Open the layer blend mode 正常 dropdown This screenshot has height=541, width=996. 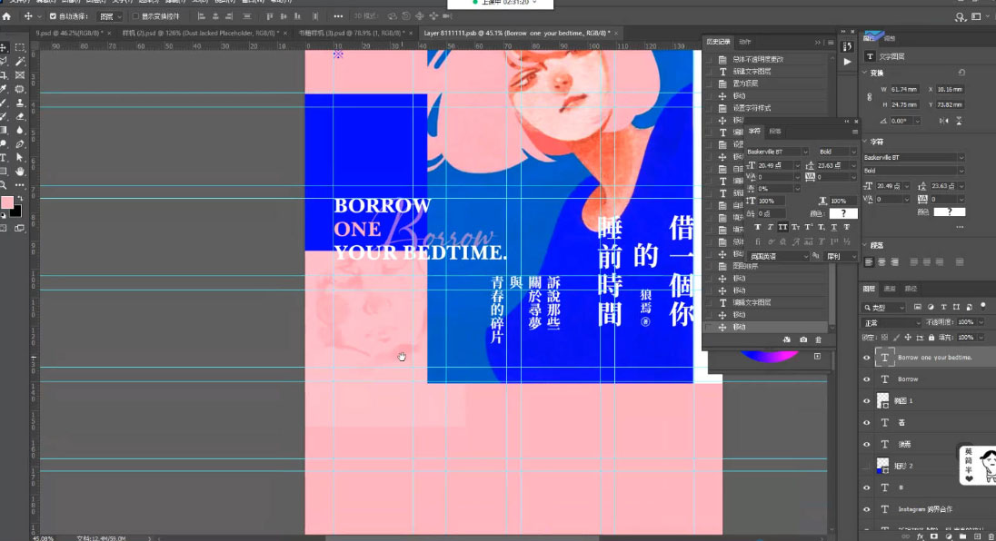click(x=891, y=323)
